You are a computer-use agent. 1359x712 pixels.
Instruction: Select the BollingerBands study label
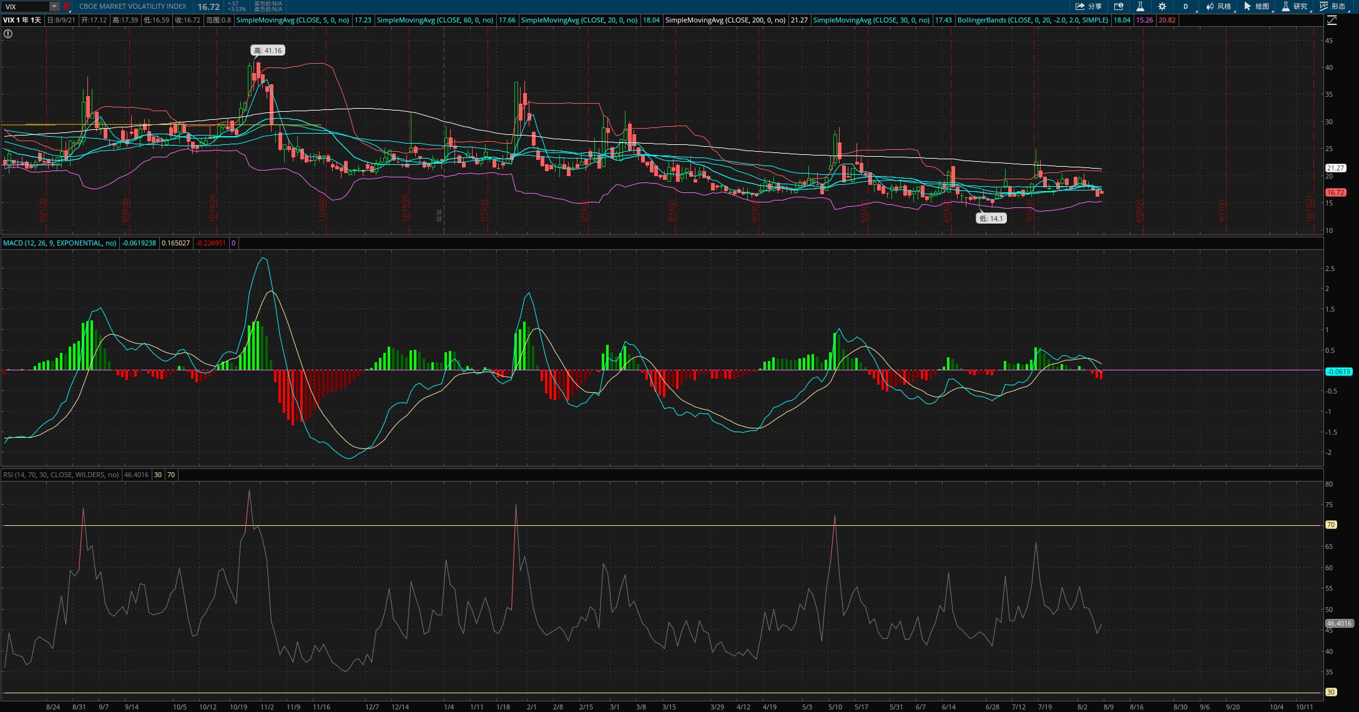1033,20
